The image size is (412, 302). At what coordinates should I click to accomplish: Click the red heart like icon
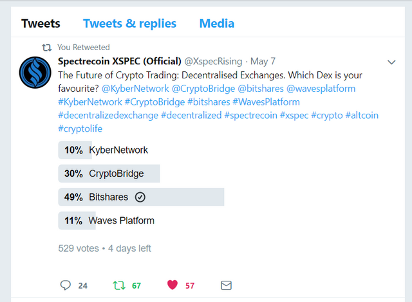pos(173,285)
